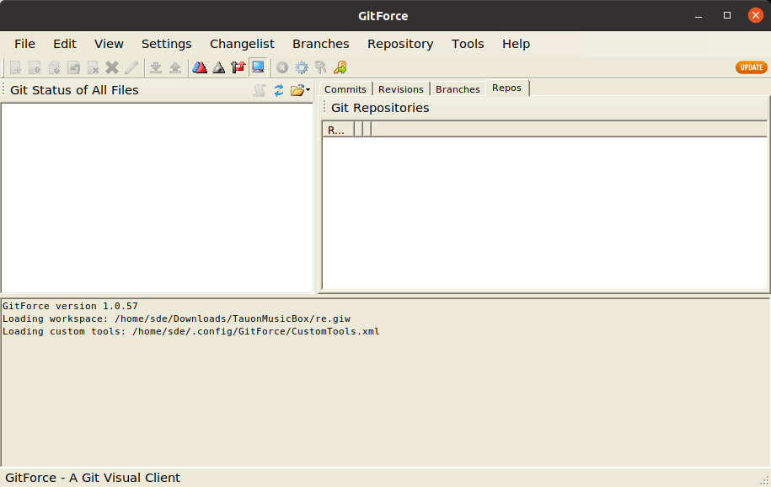This screenshot has width=771, height=487.
Task: Open the workspace folder icon
Action: 296,90
